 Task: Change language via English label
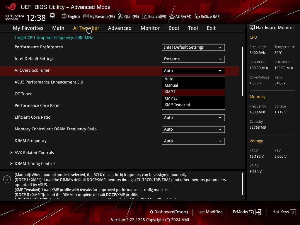pos(74,16)
